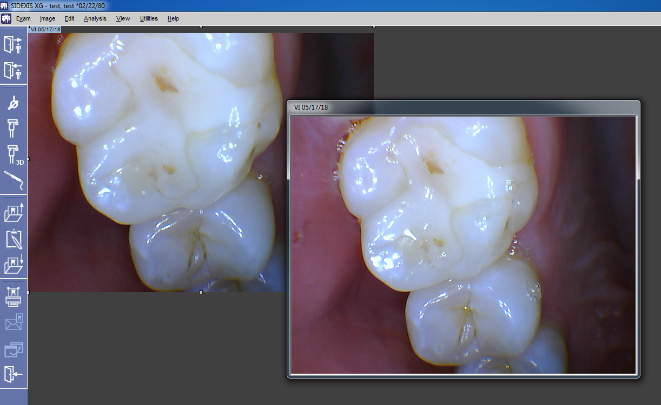Image resolution: width=661 pixels, height=405 pixels.
Task: Open the 3D X-ray exposure tool
Action: 14,155
